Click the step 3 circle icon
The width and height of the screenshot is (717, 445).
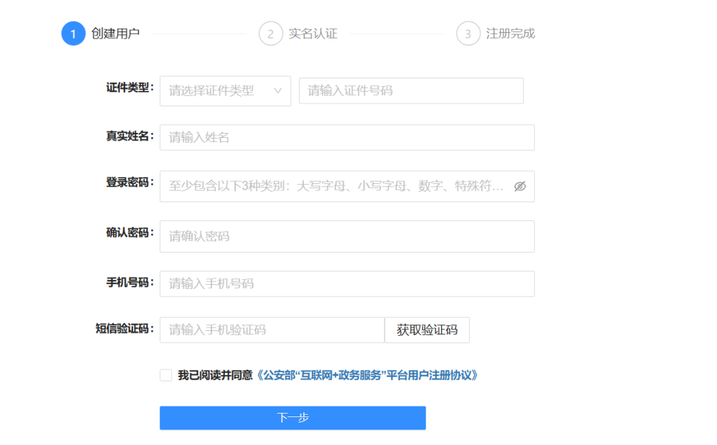(x=468, y=34)
